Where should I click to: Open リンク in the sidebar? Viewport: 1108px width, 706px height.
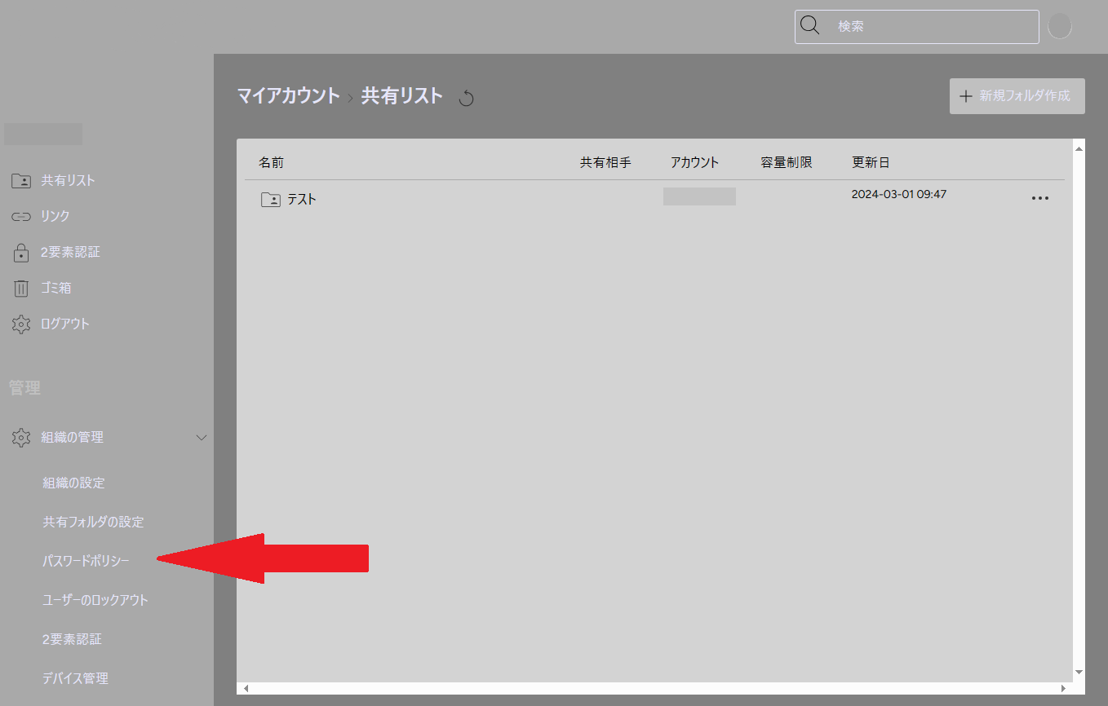tap(55, 216)
